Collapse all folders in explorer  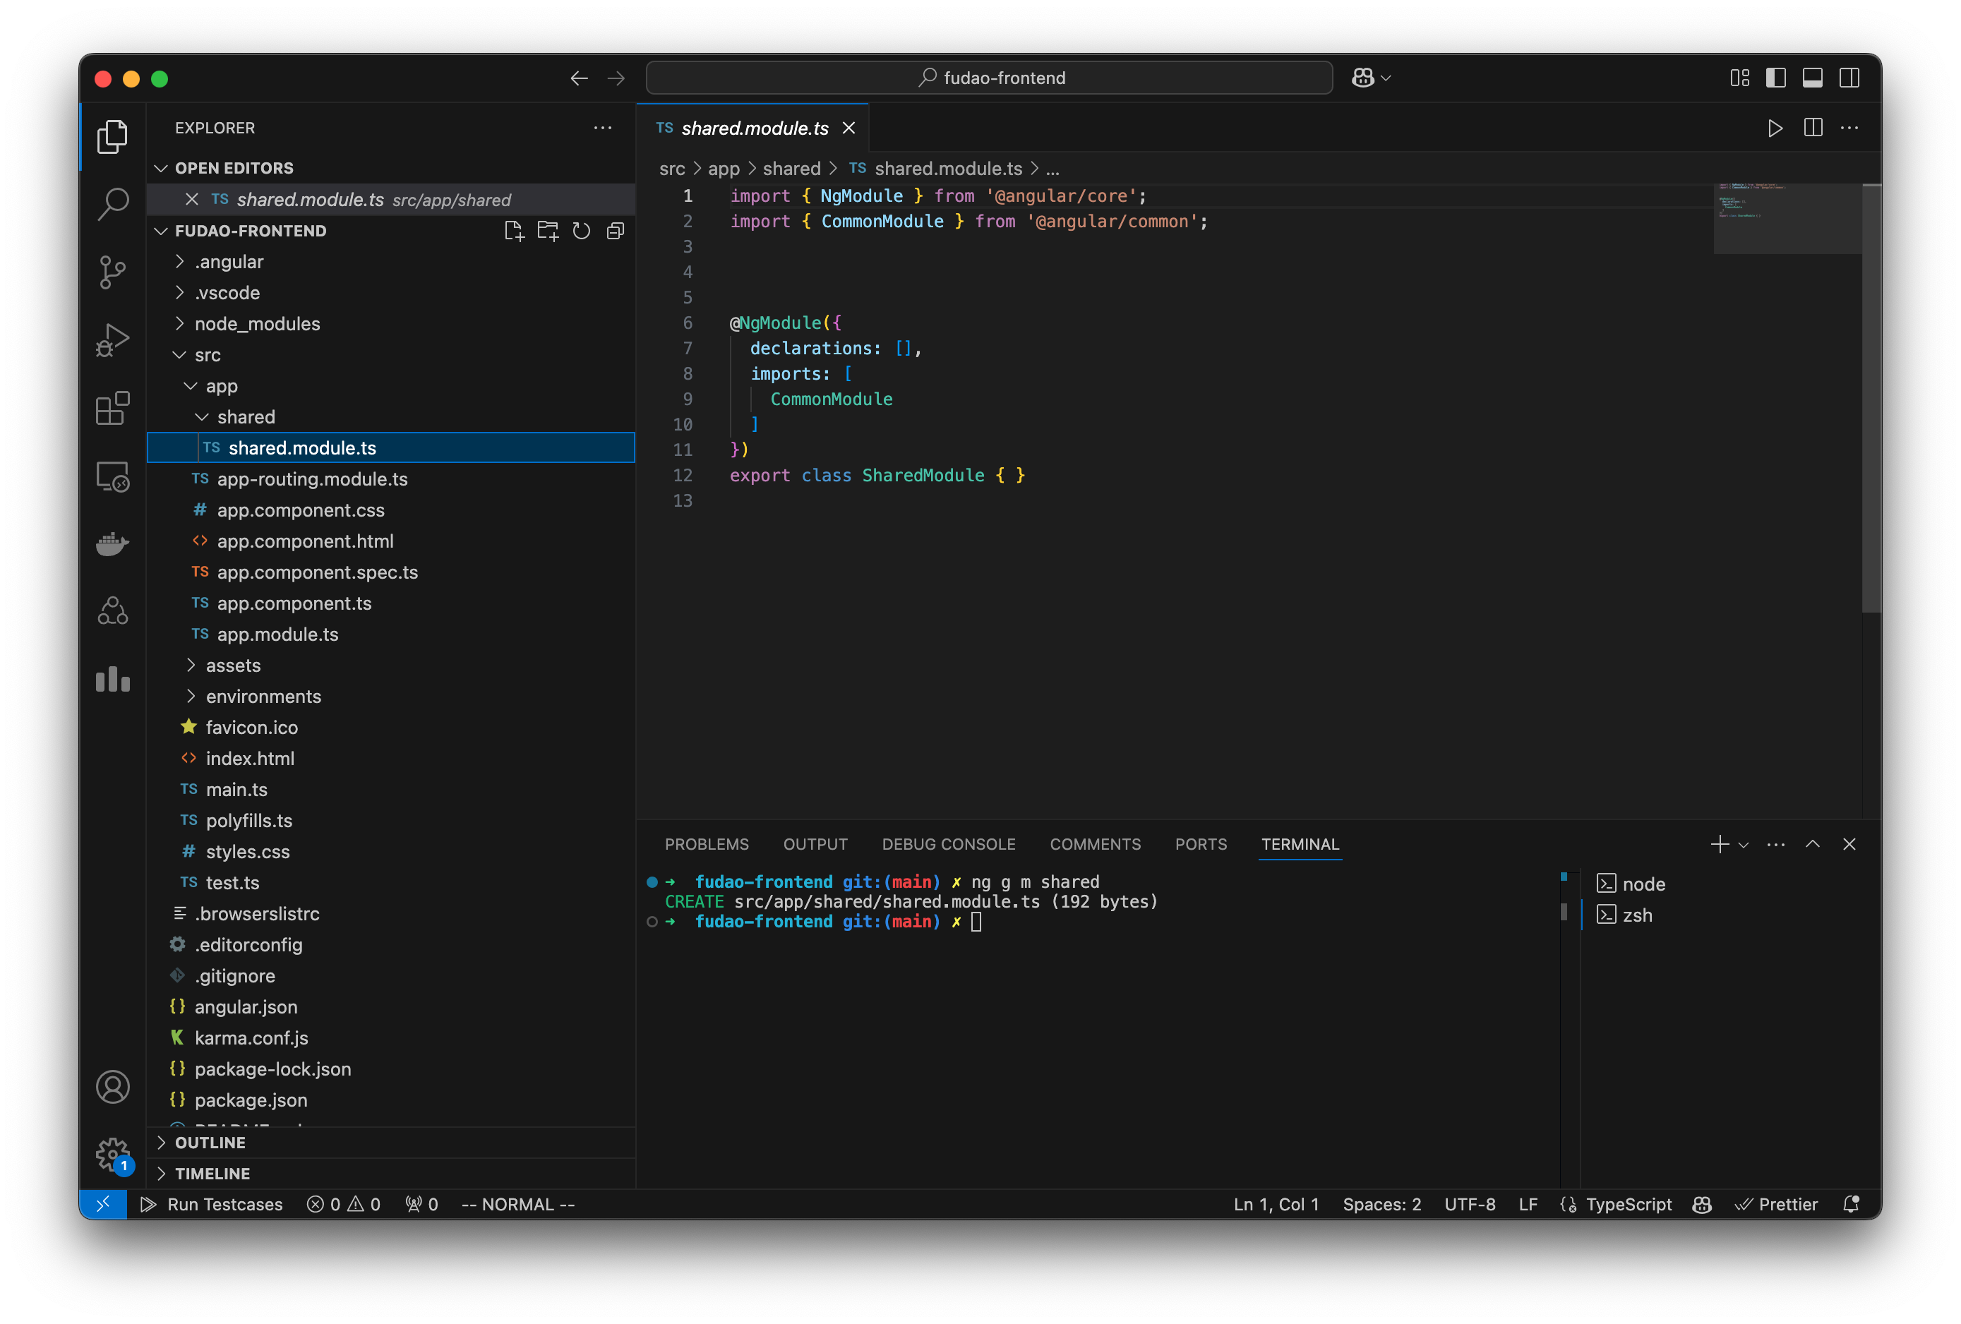click(615, 231)
